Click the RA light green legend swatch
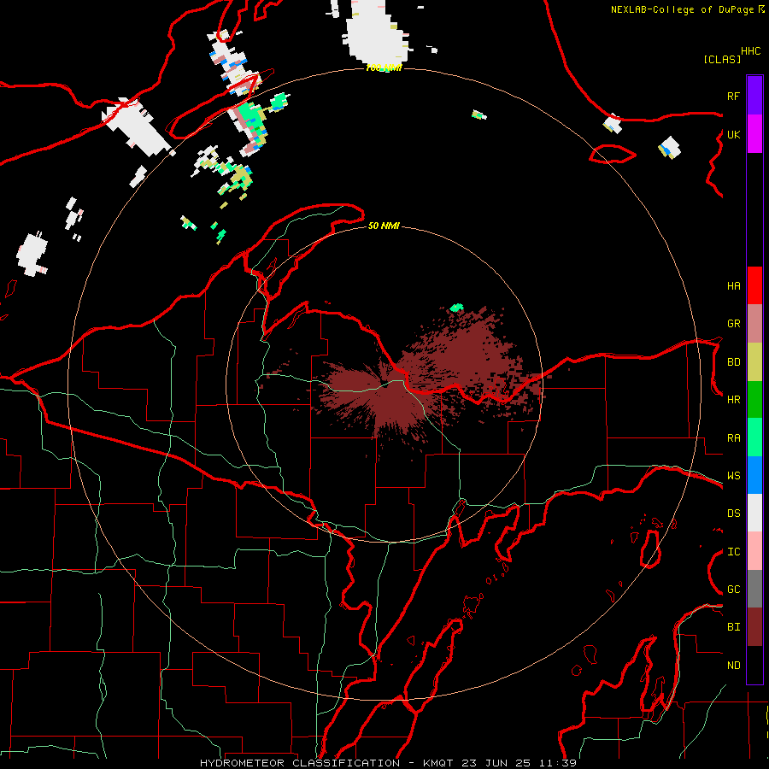769x769 pixels. (754, 437)
